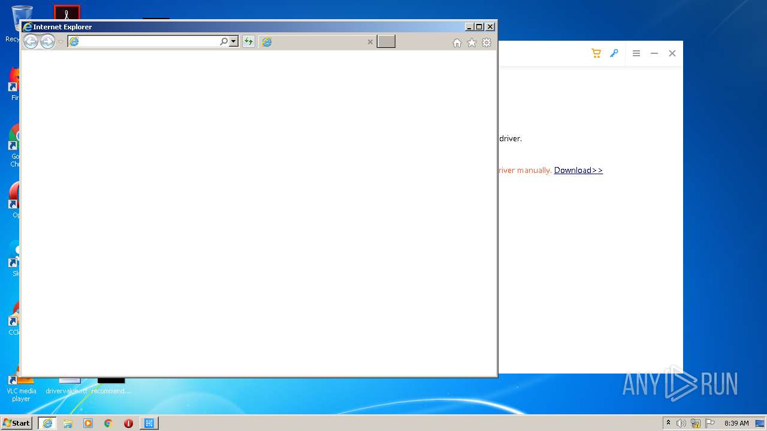Click the Forward arrow in Internet Explorer

(47, 41)
